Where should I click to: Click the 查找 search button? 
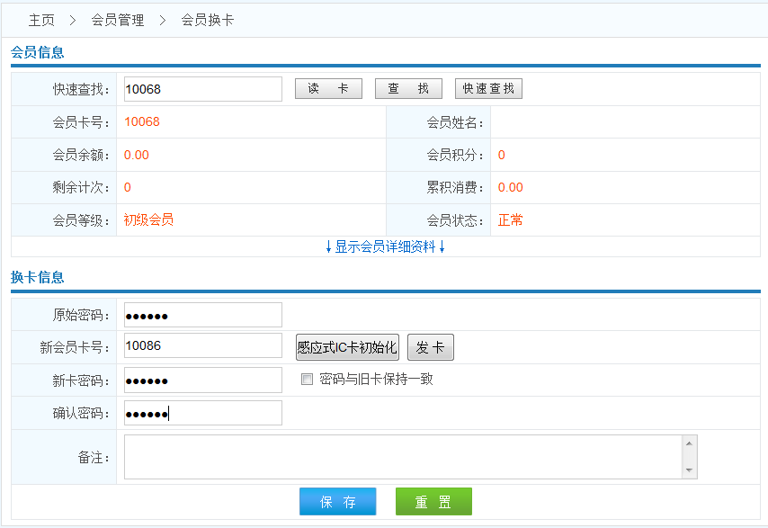click(408, 89)
